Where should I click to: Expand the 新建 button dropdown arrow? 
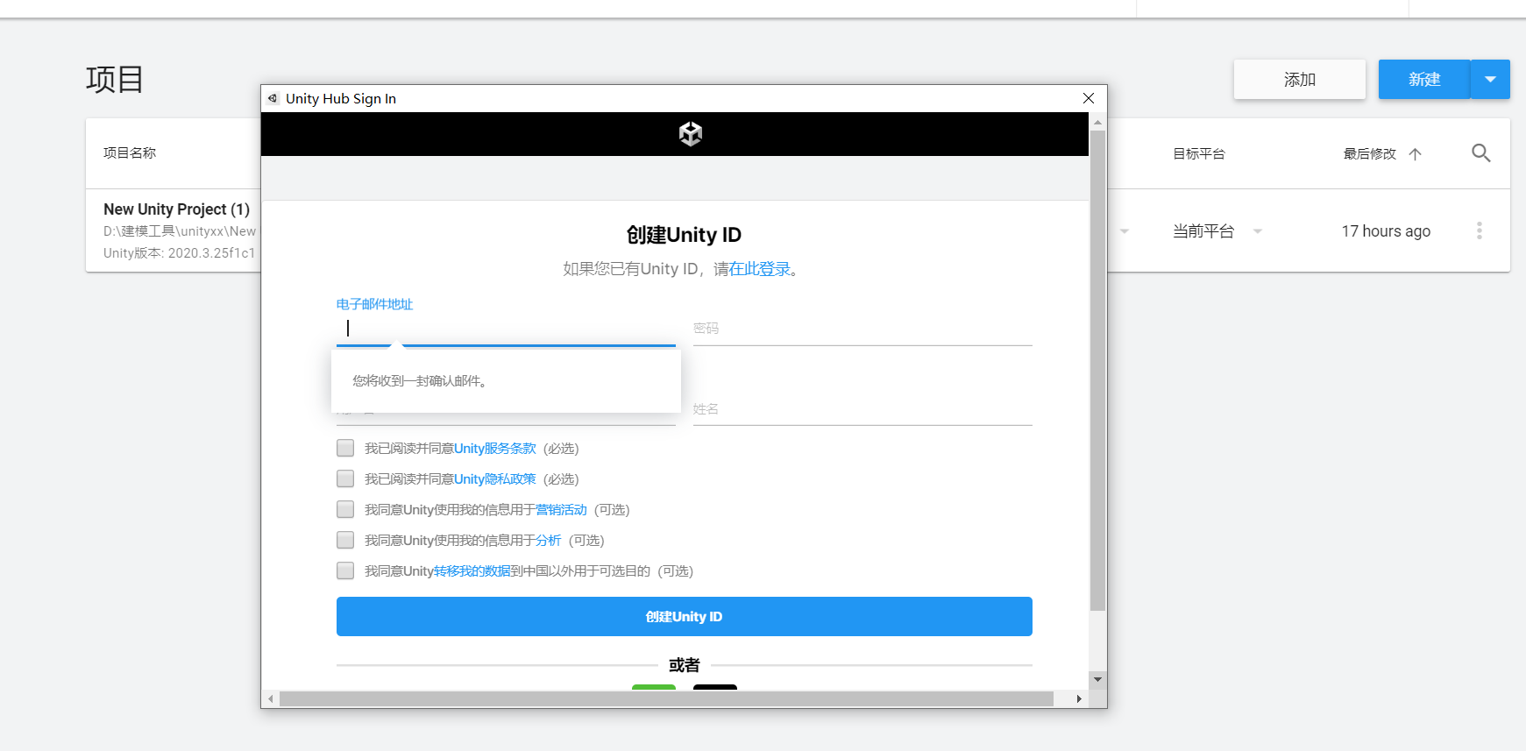click(1490, 80)
